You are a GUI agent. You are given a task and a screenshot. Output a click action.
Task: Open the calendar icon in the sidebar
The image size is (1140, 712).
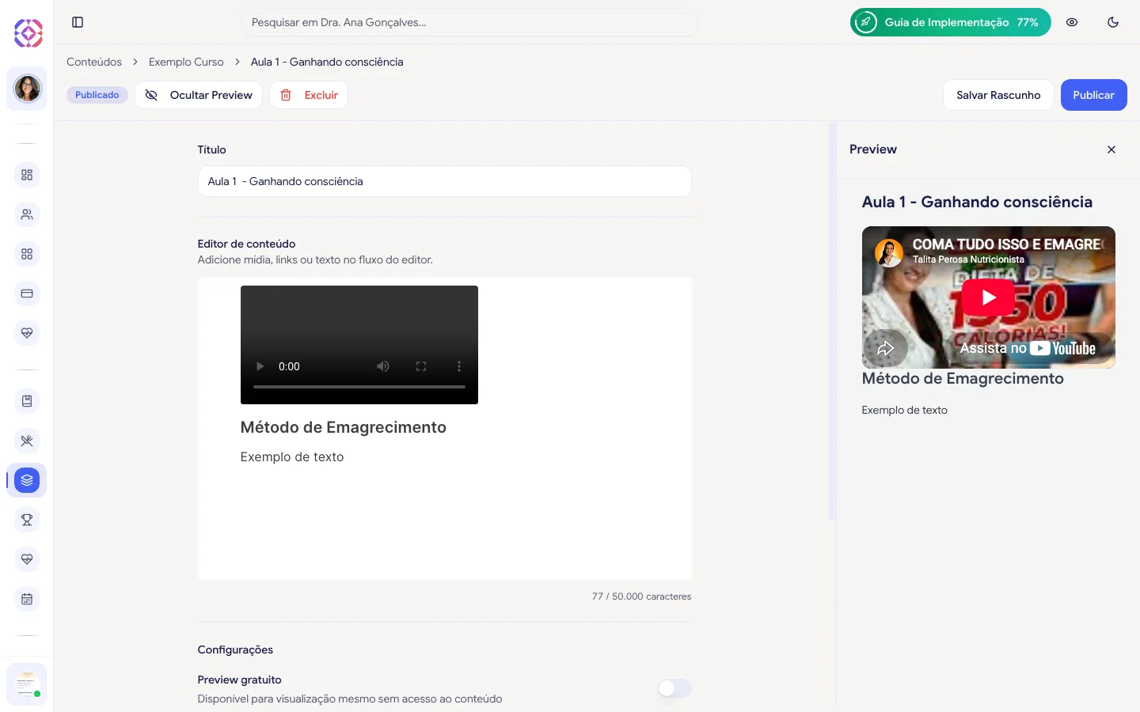27,599
